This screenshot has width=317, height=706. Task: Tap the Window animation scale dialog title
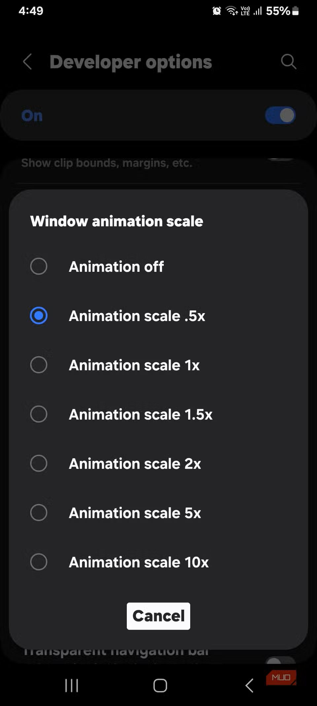117,221
